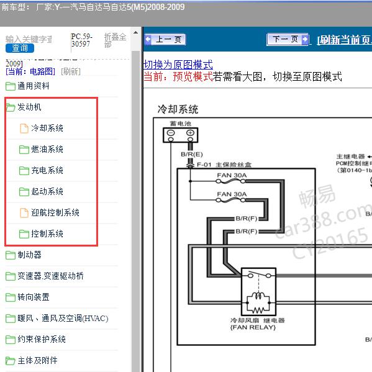Viewport: 372px width, 372px height.
Task: Click the upper FAN 30A fuse symbol
Action: [230, 181]
